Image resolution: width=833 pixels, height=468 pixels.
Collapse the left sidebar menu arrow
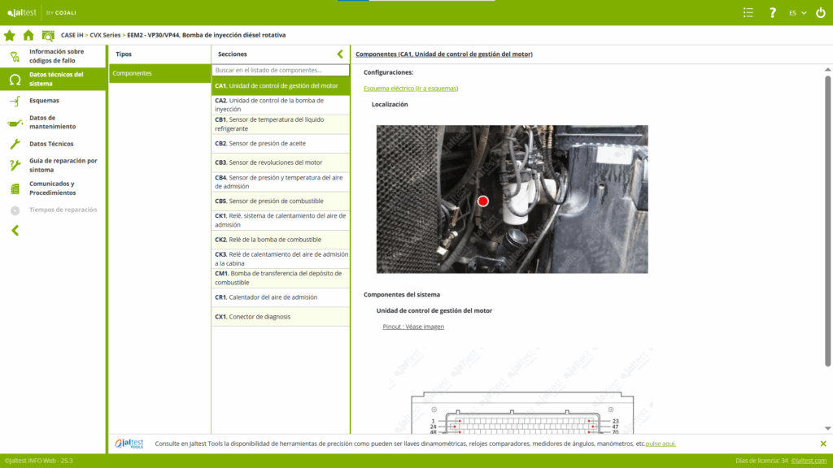point(15,231)
